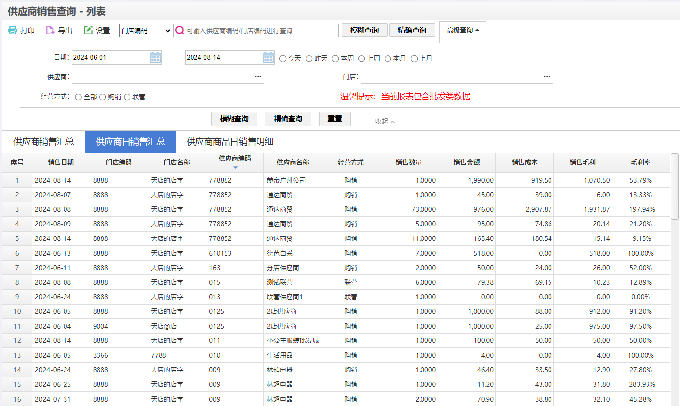Viewport: 680px width, 406px height.
Task: Click top toolbar 模糊查询 button
Action: click(364, 30)
